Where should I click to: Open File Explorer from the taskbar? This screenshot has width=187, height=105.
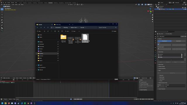[x=6, y=103]
